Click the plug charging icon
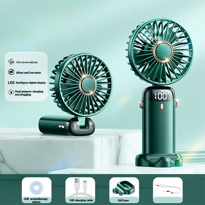Viewport: 205px width, 205px height. (x=11, y=92)
